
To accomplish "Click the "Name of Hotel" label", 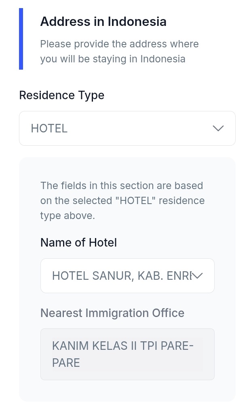I will click(x=78, y=243).
